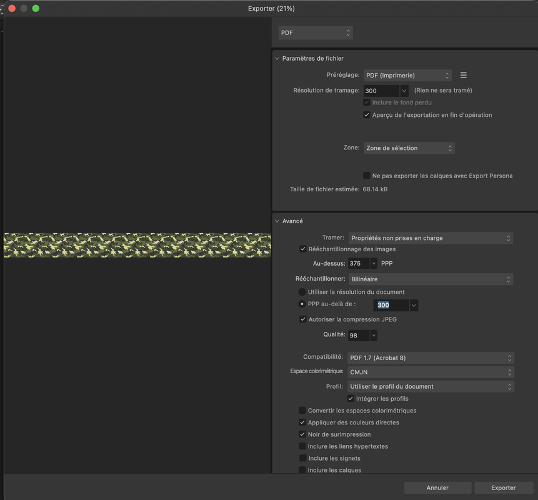Open the Profil dropdown
The width and height of the screenshot is (538, 500).
(x=431, y=386)
